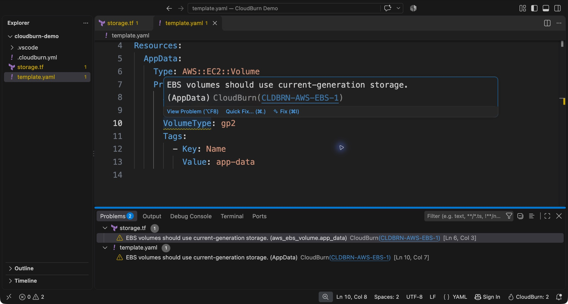Select the Problems panel tab
This screenshot has height=304, width=568.
[117, 216]
